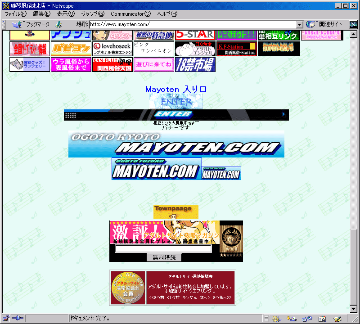Image resolution: width=360 pixels, height=324 pixels.
Task: Click the scrollbar up arrow
Action: 354,34
